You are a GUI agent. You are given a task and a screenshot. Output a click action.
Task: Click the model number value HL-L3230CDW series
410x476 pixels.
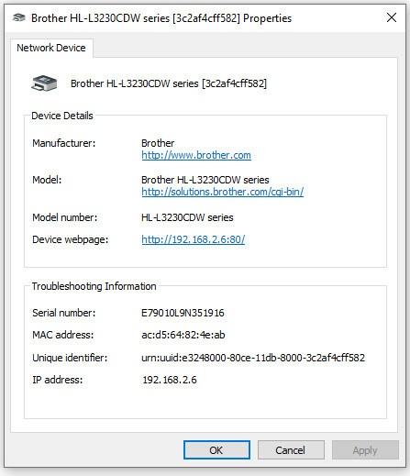[187, 217]
